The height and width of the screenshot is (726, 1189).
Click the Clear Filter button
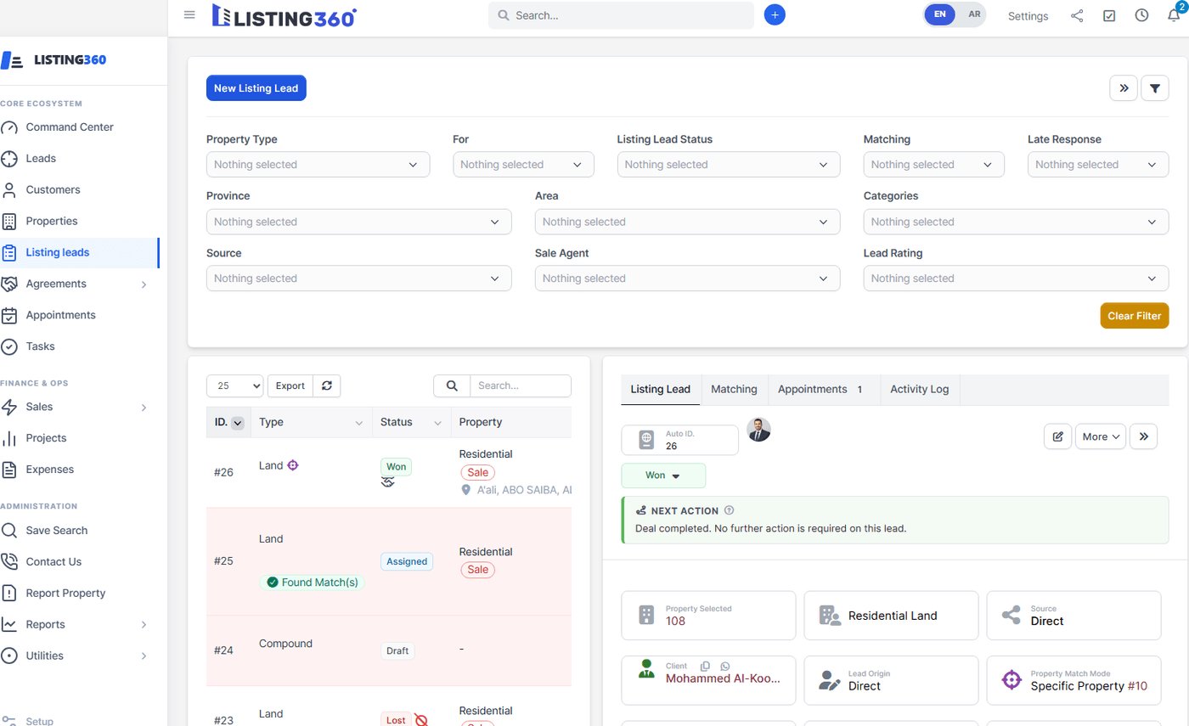pyautogui.click(x=1135, y=315)
